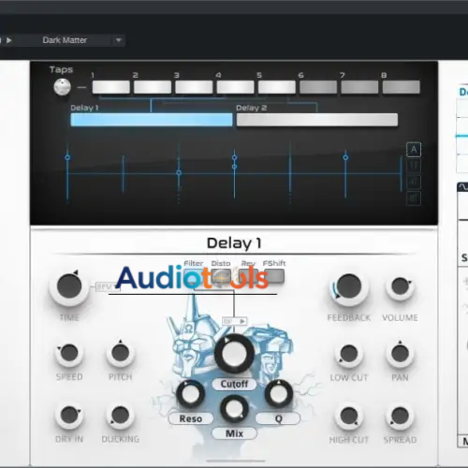The width and height of the screenshot is (468, 468).
Task: Select the upper of the two stacked tap handles
Action: (x=235, y=157)
